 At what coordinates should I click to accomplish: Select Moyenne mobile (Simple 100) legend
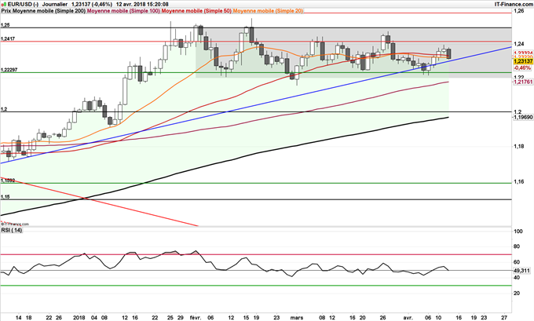click(x=123, y=11)
